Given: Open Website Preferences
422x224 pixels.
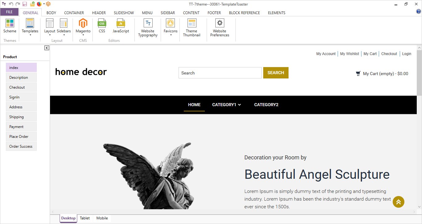Looking at the screenshot, I should click(x=220, y=28).
